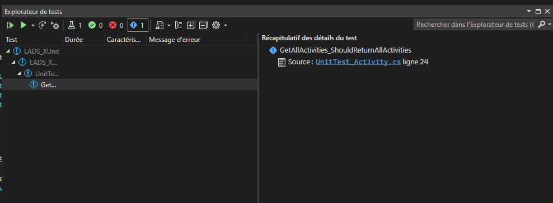This screenshot has width=553, height=203.
Task: Collapse the LADS_X... namespace node
Action: (14, 63)
